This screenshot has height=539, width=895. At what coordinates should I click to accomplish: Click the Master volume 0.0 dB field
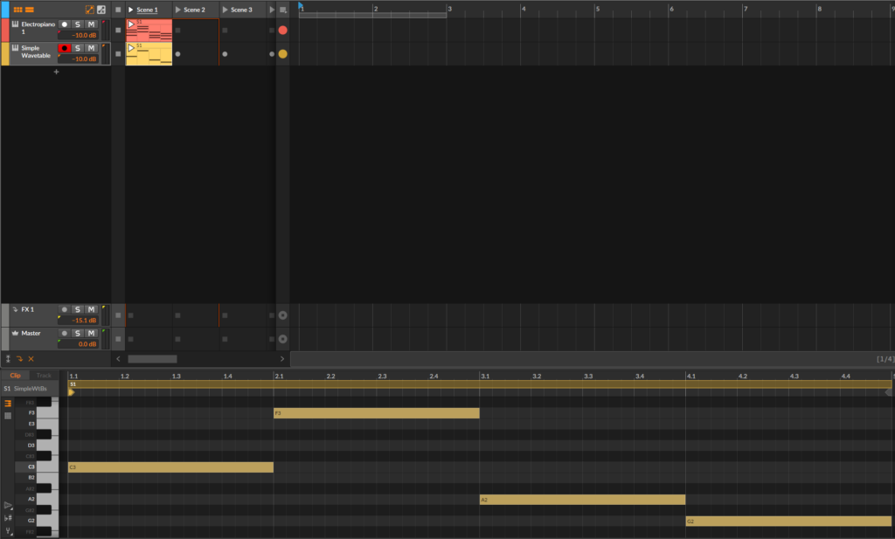coord(78,344)
